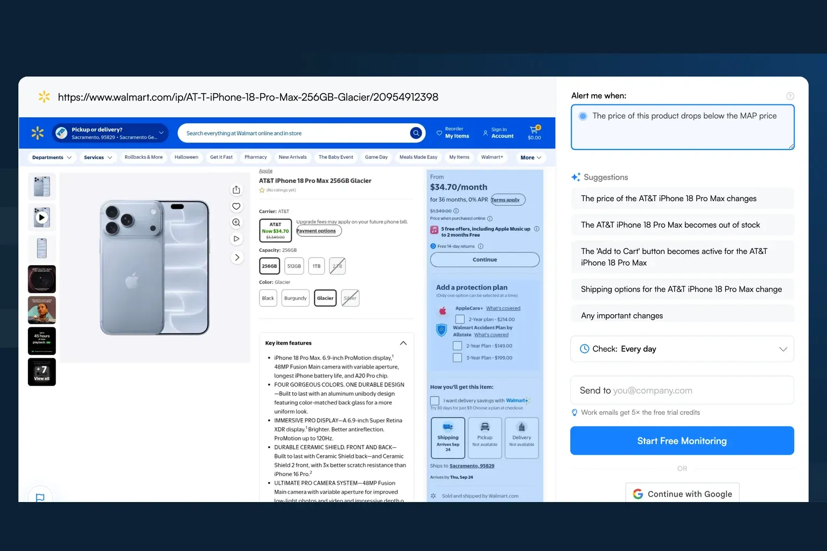827x551 pixels.
Task: Check AppleCare+ 2-Year plan $214.00
Action: click(460, 319)
